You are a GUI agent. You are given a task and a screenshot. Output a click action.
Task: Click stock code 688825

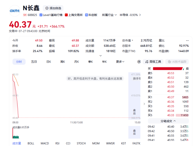click(x=33, y=15)
